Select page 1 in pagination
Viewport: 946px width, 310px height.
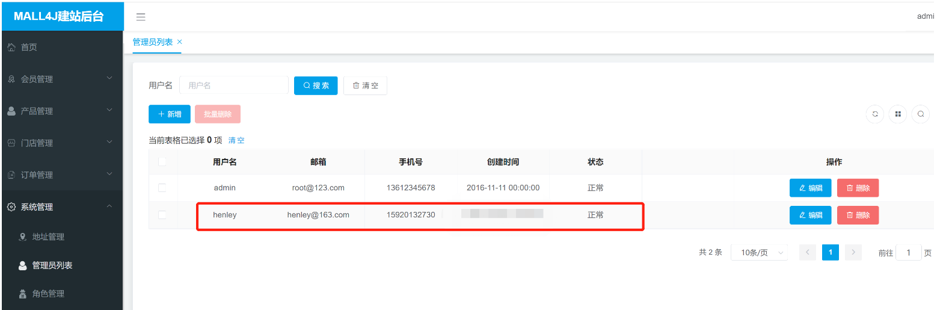click(831, 252)
